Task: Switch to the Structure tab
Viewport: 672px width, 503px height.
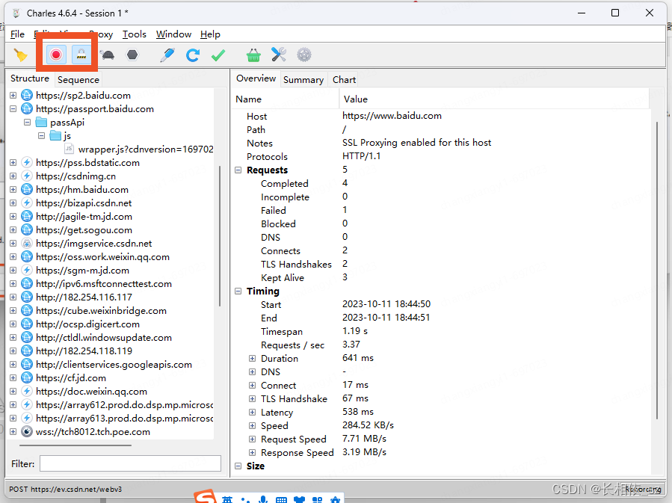Action: 30,78
